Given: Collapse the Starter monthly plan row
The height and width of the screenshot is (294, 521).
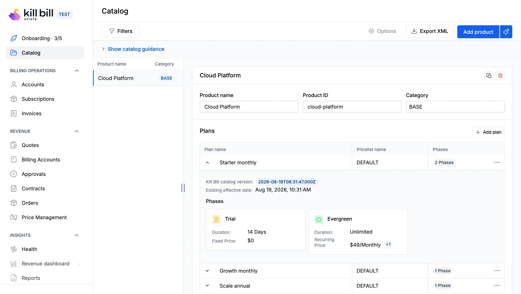Looking at the screenshot, I should click(207, 163).
